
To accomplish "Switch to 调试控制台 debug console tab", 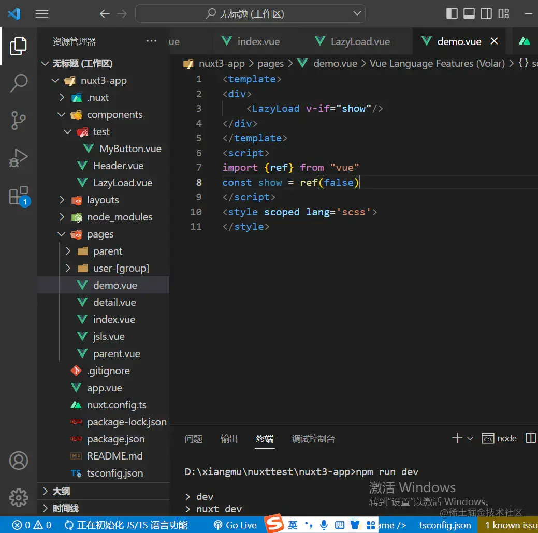I will (x=313, y=439).
